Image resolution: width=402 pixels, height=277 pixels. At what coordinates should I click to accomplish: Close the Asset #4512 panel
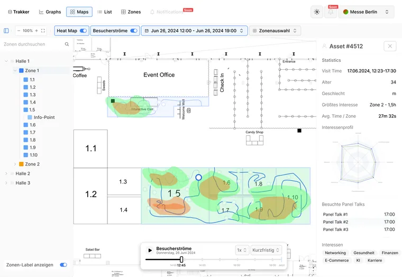click(x=390, y=46)
